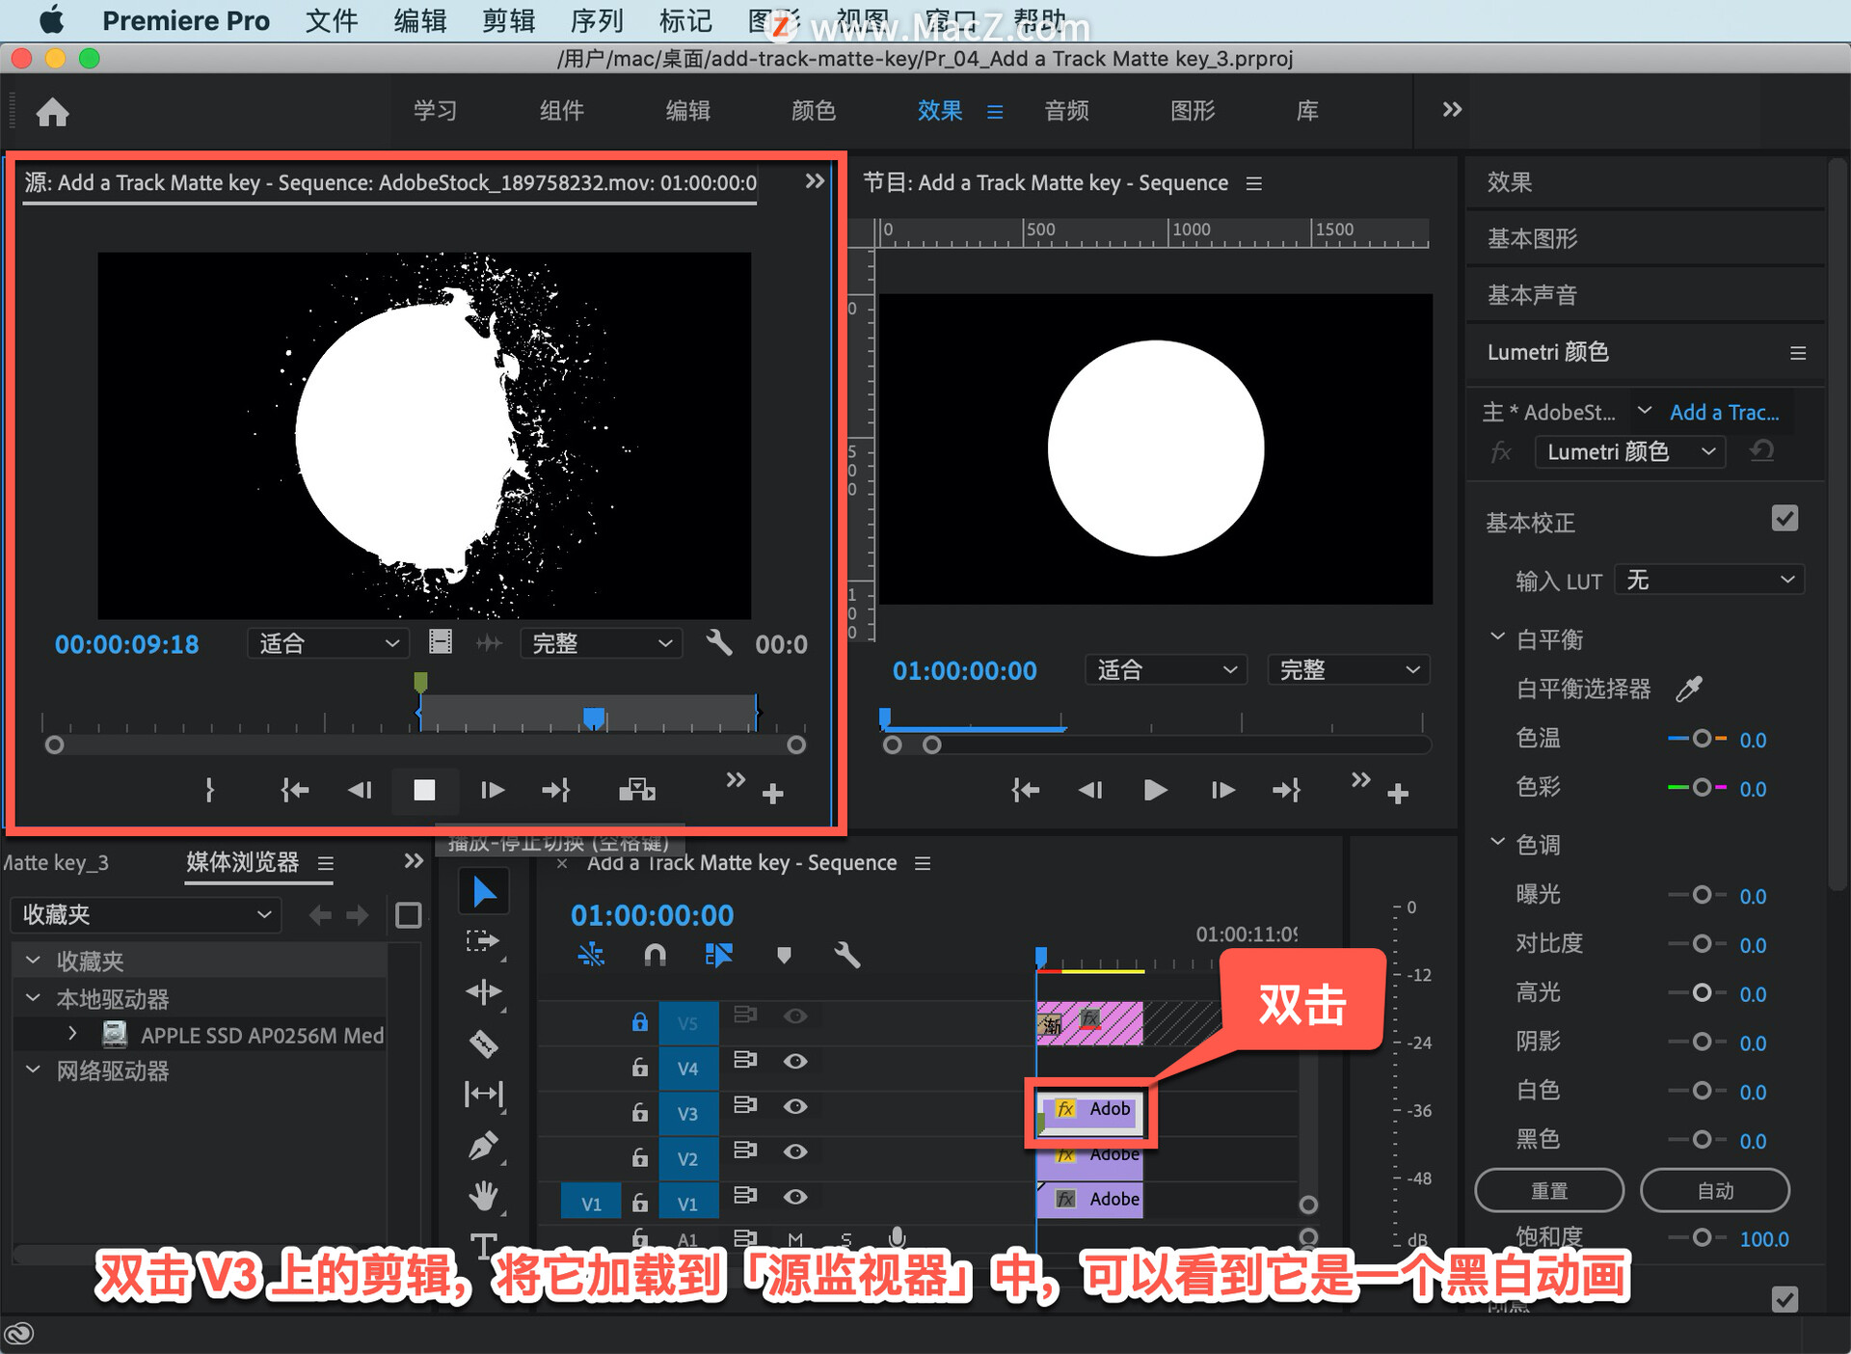Reset Lumetri effect arrow icon
Image resolution: width=1851 pixels, height=1354 pixels.
tap(1762, 450)
